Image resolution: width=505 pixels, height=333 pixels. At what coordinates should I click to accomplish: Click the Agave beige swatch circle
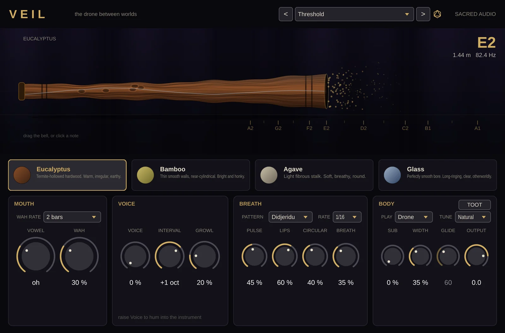(x=269, y=175)
